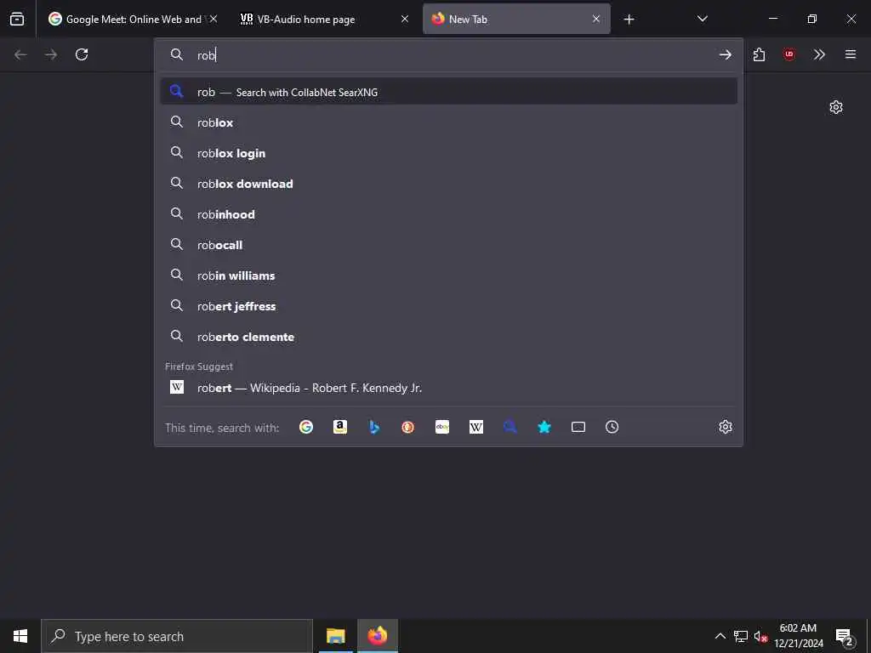871x653 pixels.
Task: Click the Go arrow in address bar
Action: click(x=725, y=54)
